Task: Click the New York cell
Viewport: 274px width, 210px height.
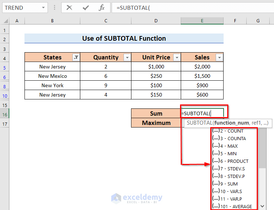Action: (53, 85)
